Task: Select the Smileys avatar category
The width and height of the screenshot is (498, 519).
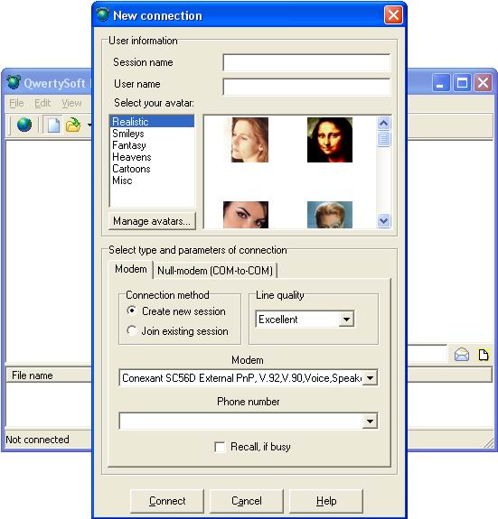Action: [x=128, y=134]
